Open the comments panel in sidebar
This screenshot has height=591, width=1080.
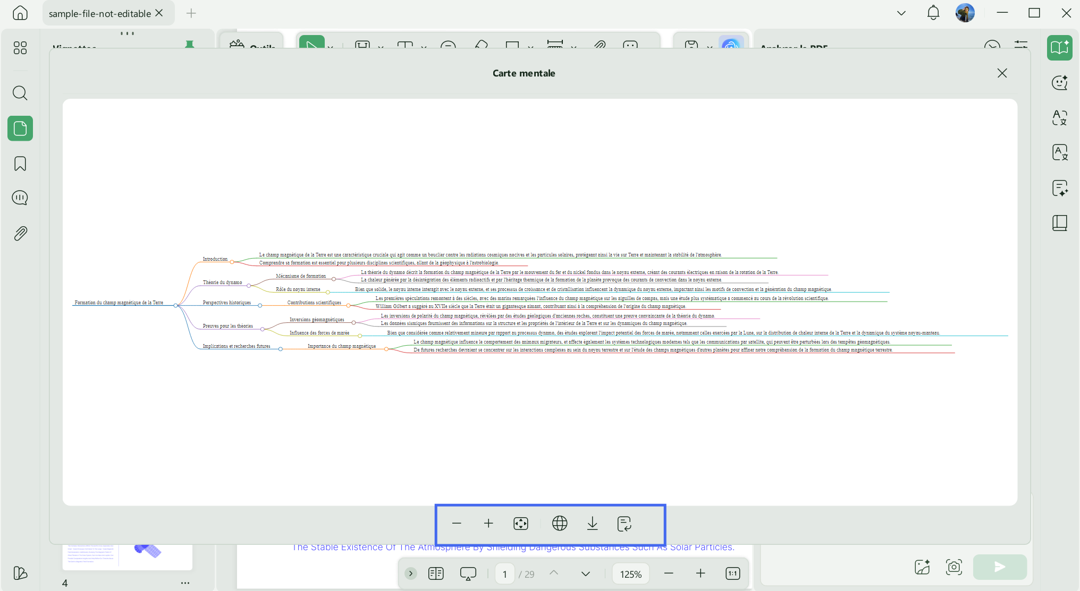tap(20, 198)
